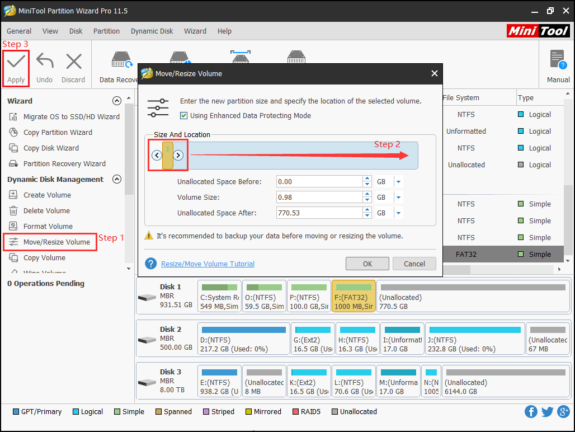575x432 pixels.
Task: Select E:(NTFS) partition on Disk 3
Action: 219,382
